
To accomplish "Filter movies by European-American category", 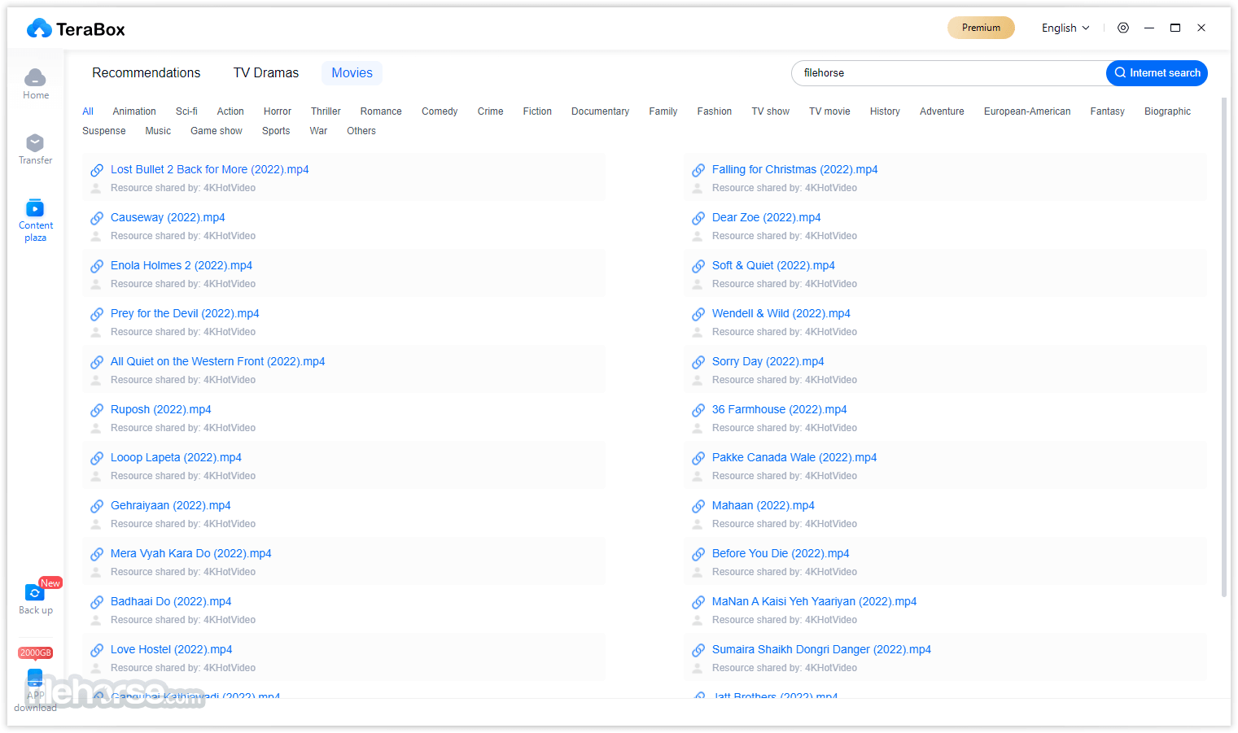I will (x=1027, y=111).
